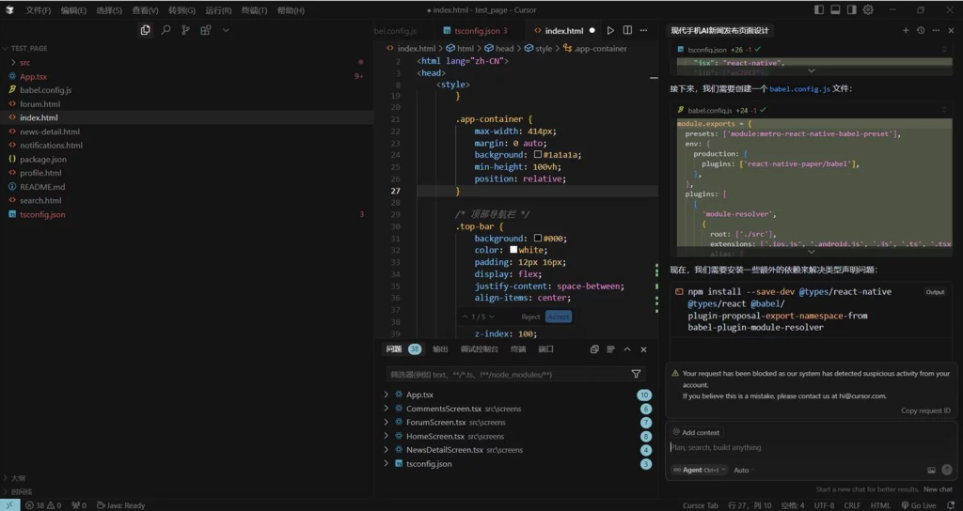Expand the tsconfig.json diff code block
This screenshot has height=511, width=963.
tap(812, 71)
